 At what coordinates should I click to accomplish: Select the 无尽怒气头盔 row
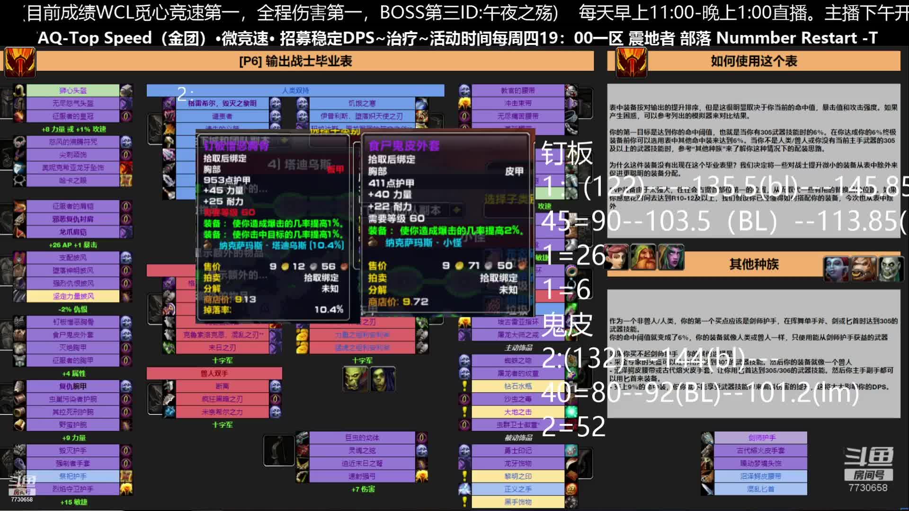73,103
